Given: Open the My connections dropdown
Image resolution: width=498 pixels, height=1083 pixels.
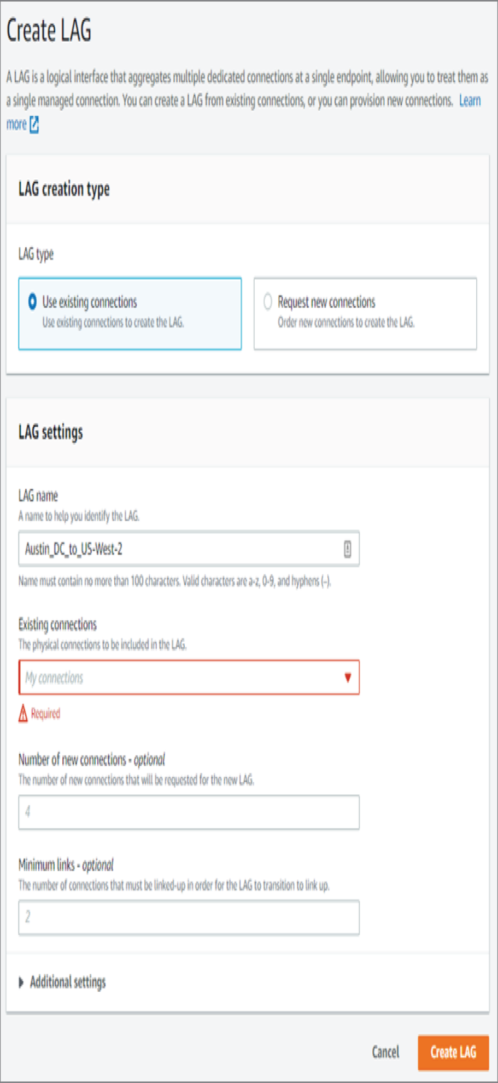Looking at the screenshot, I should (x=189, y=678).
